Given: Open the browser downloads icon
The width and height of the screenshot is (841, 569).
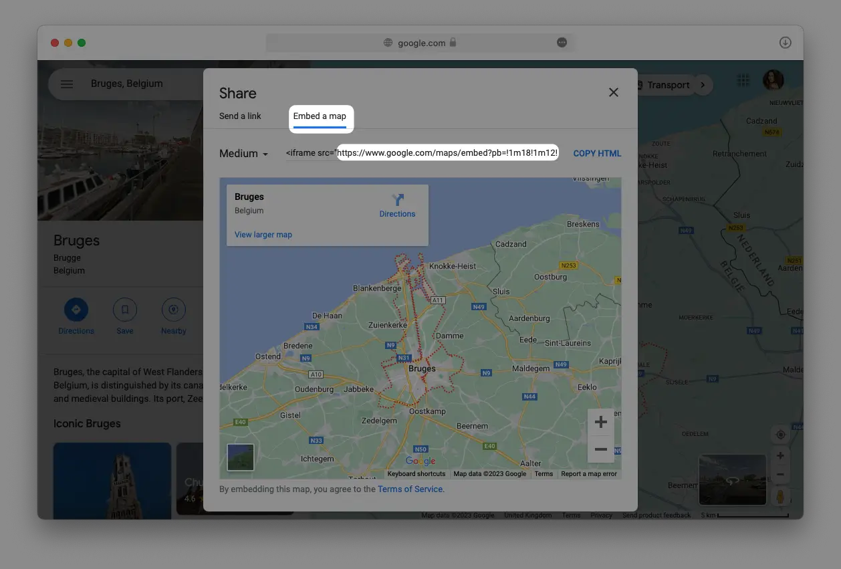Looking at the screenshot, I should (x=786, y=43).
